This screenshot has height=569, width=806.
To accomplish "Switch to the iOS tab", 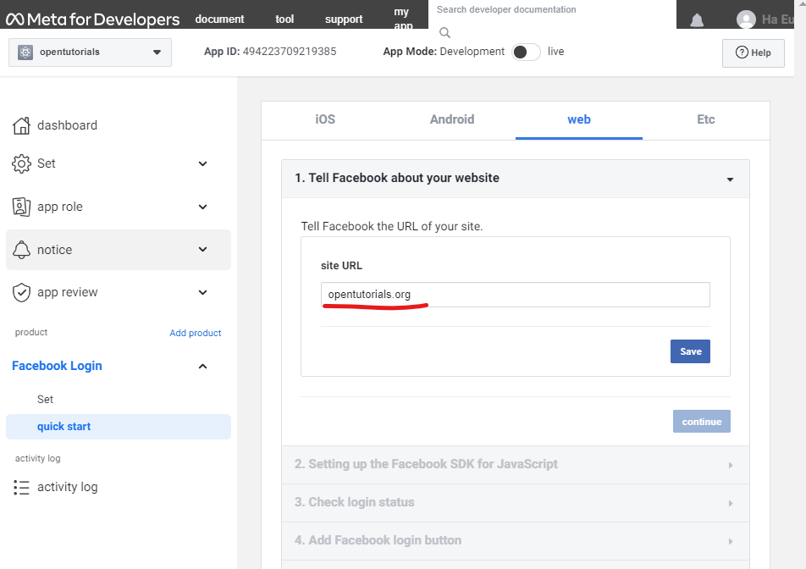I will tap(325, 119).
